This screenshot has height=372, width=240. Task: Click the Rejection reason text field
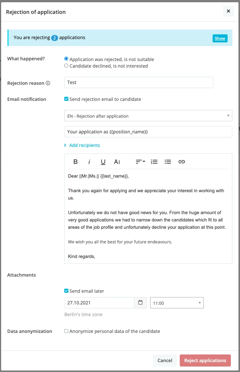pyautogui.click(x=139, y=82)
